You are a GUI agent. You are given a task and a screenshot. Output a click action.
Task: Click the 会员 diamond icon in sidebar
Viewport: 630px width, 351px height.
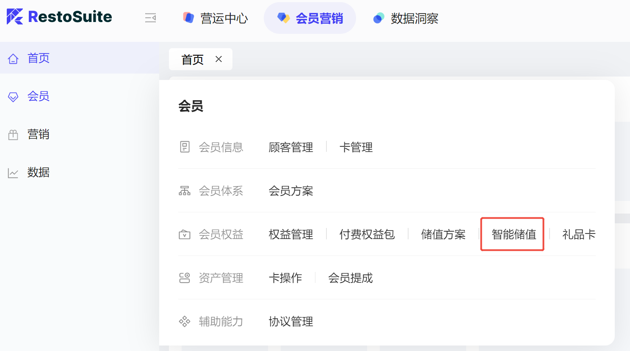(13, 97)
